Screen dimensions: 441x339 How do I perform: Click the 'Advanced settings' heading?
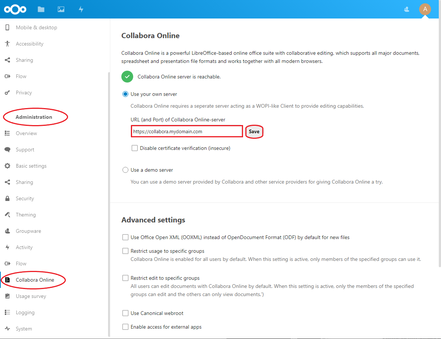pyautogui.click(x=153, y=220)
